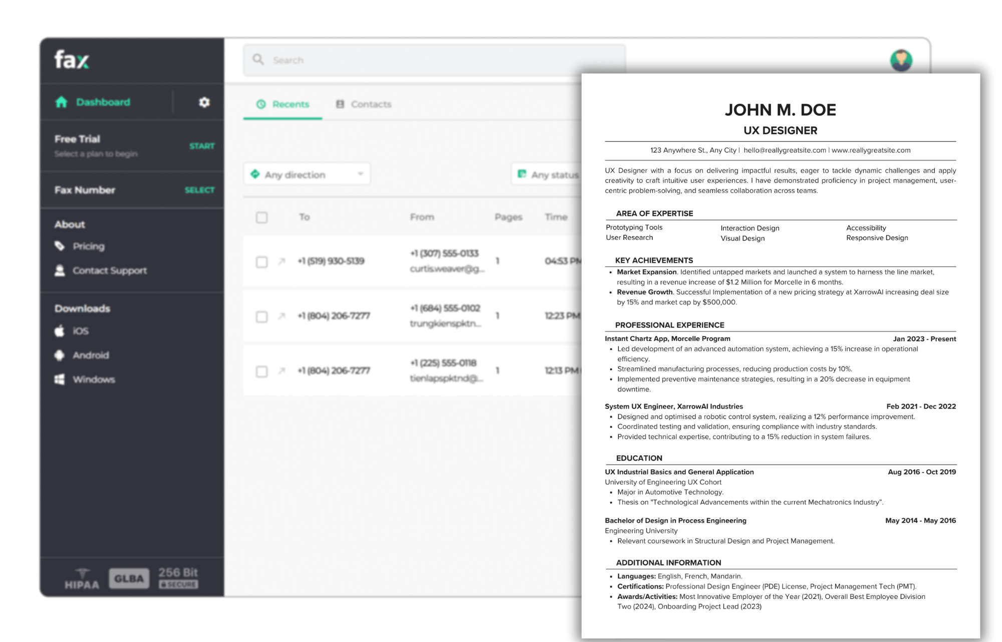Click the iOS Apple download icon

[x=60, y=331]
